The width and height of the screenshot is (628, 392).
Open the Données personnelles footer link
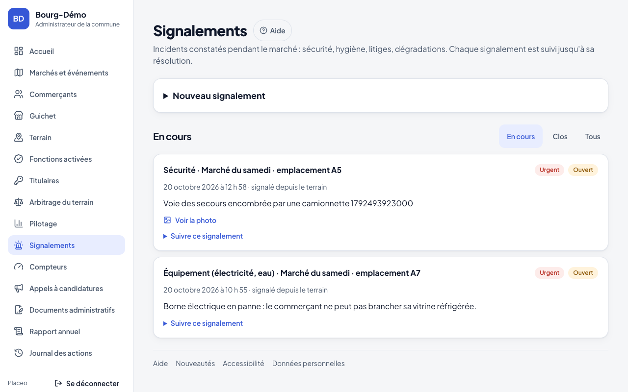tap(309, 363)
